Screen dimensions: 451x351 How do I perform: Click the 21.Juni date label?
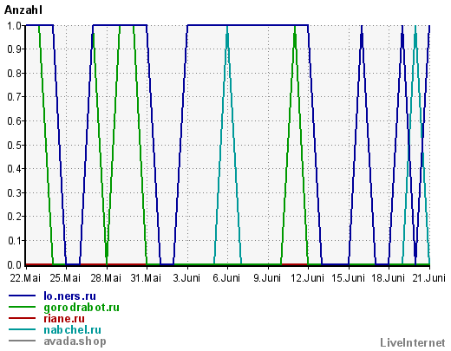coord(428,278)
